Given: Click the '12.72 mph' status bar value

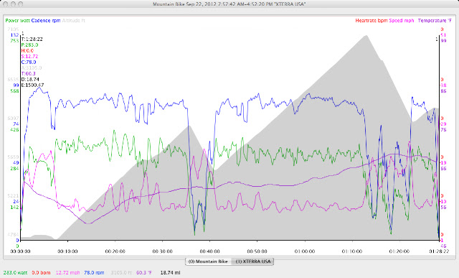Looking at the screenshot, I should (67, 273).
